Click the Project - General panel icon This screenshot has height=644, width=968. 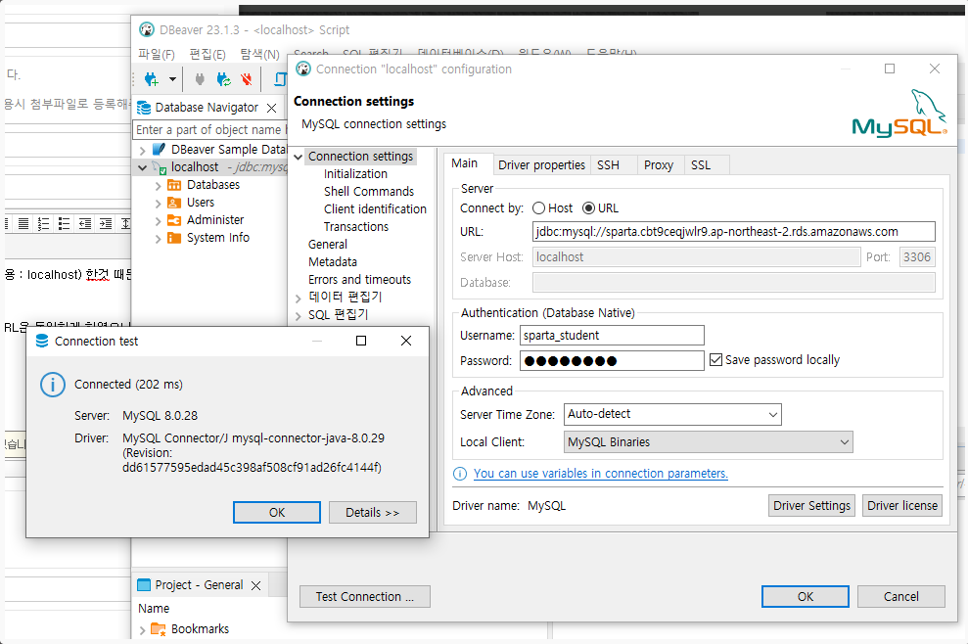pyautogui.click(x=144, y=584)
